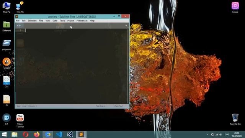Toggle the side bar panel switcher icon
The image size is (245, 138).
pos(19,106)
